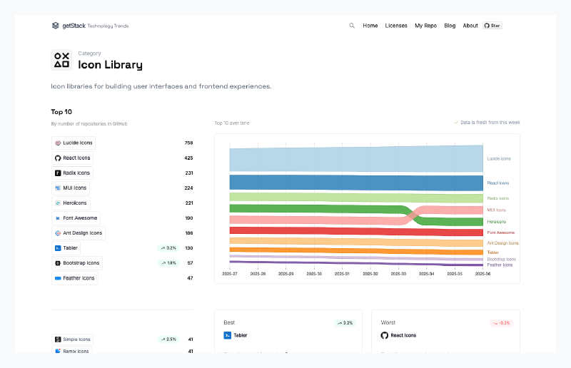Click the Bootstrap Icons logo icon
571x368 pixels.
(x=58, y=263)
